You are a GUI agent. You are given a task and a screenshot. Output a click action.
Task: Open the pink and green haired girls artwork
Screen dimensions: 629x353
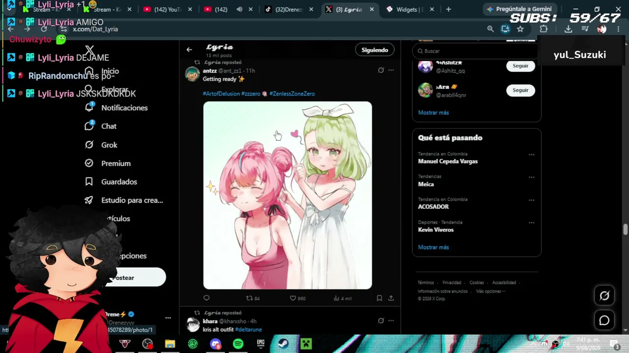(x=287, y=195)
